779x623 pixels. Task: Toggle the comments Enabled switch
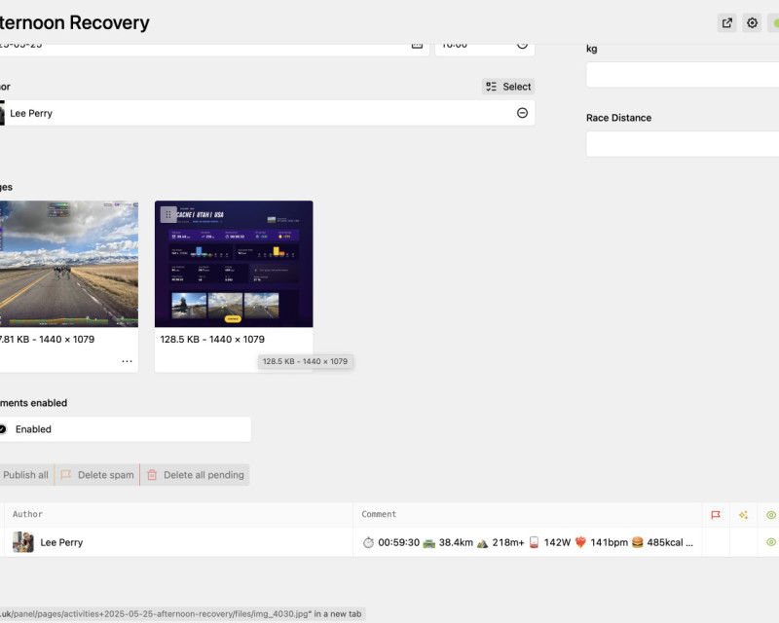click(3, 429)
